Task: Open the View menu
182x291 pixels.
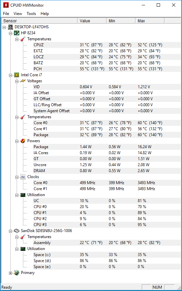Action: pyautogui.click(x=18, y=14)
